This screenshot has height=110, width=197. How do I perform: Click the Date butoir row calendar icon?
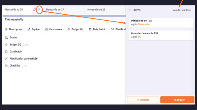(6, 52)
